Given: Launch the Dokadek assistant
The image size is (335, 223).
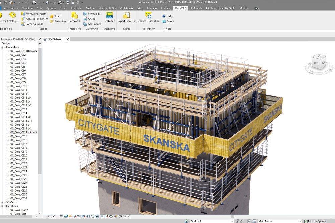Looking at the screenshot, I should (109, 17).
